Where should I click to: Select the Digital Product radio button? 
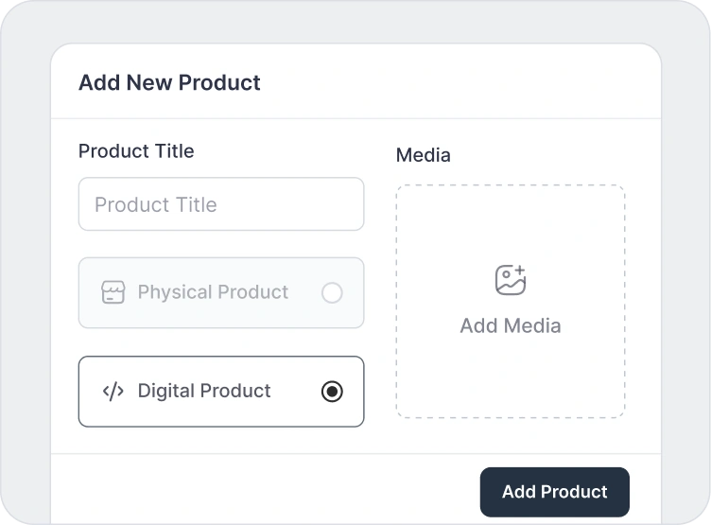tap(332, 392)
